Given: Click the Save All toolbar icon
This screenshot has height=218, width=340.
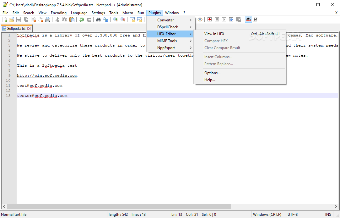Looking at the screenshot, I should (x=26, y=20).
